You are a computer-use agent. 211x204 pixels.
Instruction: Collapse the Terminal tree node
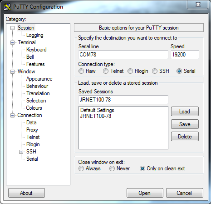click(x=12, y=42)
